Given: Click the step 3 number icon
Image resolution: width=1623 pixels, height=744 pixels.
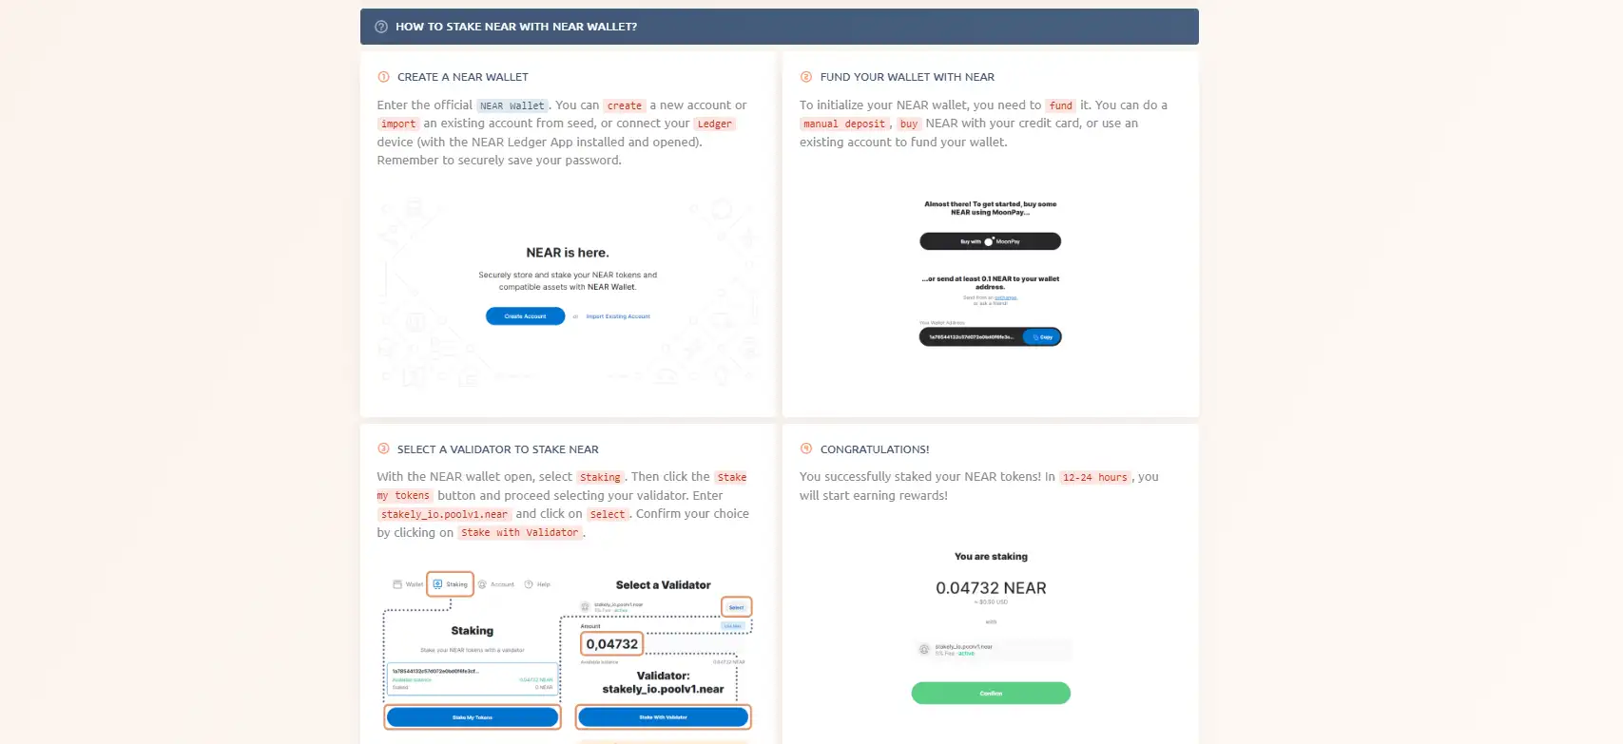Looking at the screenshot, I should pos(383,448).
